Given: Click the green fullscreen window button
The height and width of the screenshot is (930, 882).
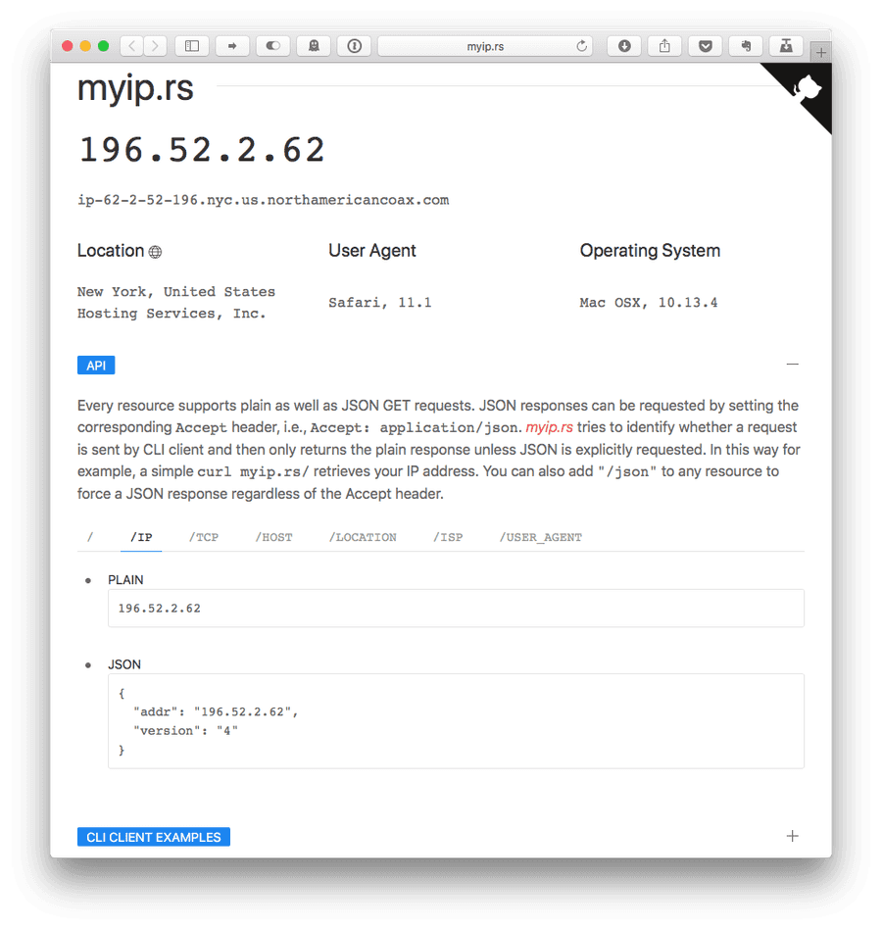Looking at the screenshot, I should (103, 46).
